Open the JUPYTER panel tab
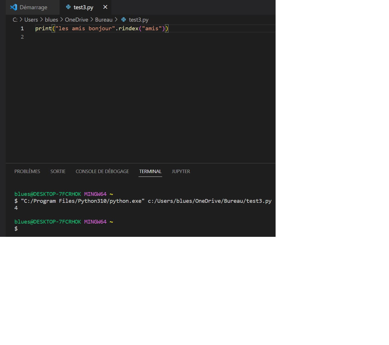Screen dimensions: 389x345 (181, 171)
